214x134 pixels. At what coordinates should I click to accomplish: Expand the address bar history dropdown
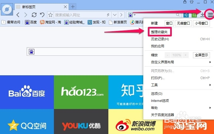(115, 15)
